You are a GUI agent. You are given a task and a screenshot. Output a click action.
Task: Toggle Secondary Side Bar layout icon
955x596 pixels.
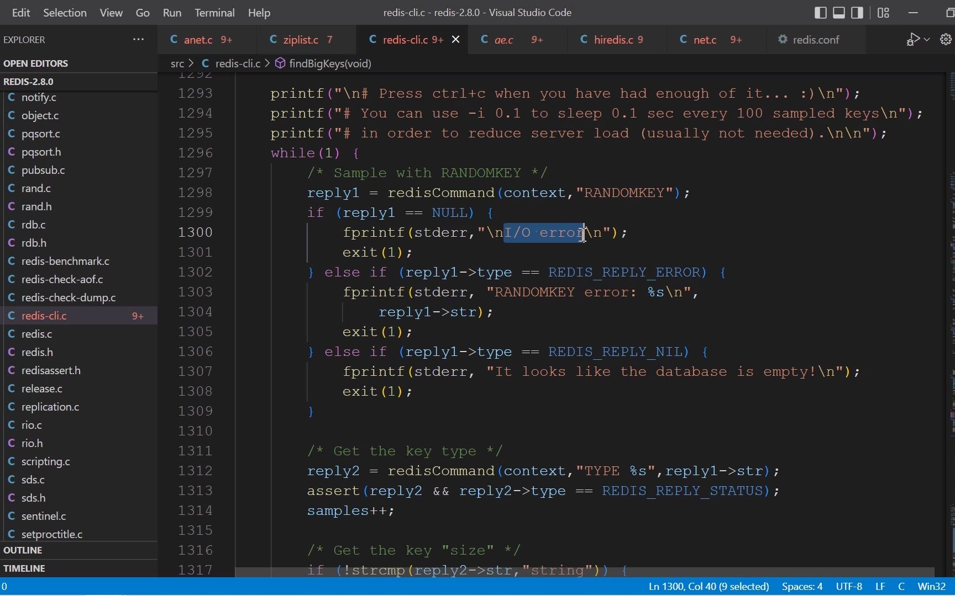857,13
